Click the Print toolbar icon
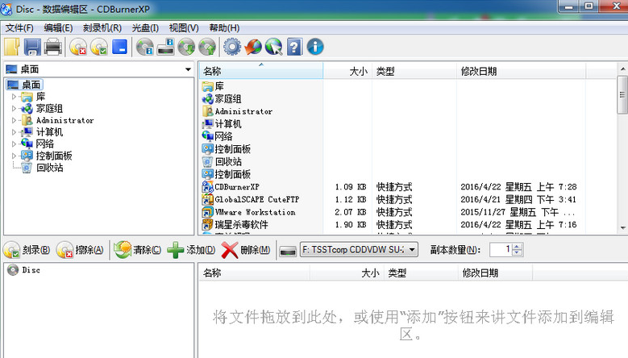This screenshot has height=358, width=628. (x=53, y=47)
